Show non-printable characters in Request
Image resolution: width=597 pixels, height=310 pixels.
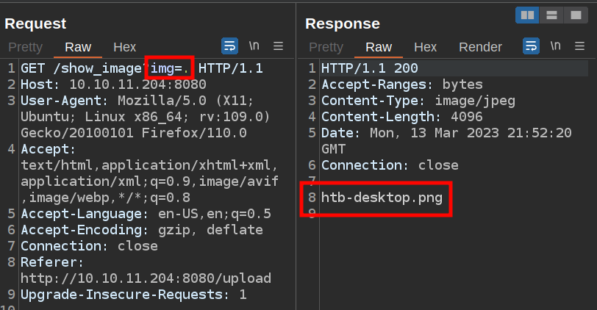click(x=254, y=46)
